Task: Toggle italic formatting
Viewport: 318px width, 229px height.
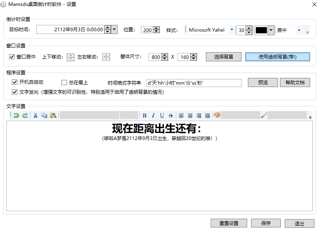Action: point(153,115)
